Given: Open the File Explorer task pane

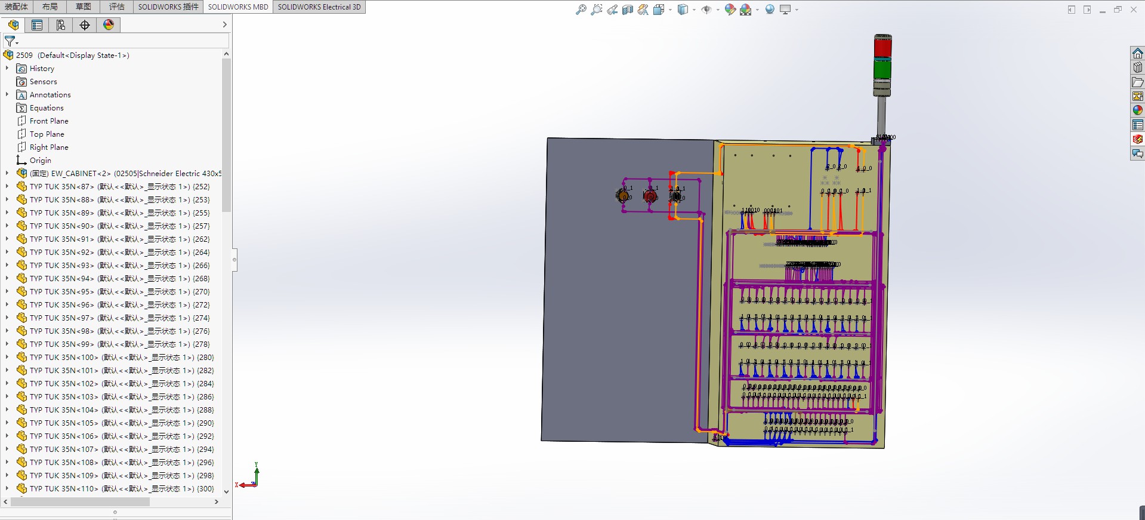Looking at the screenshot, I should [x=1138, y=82].
